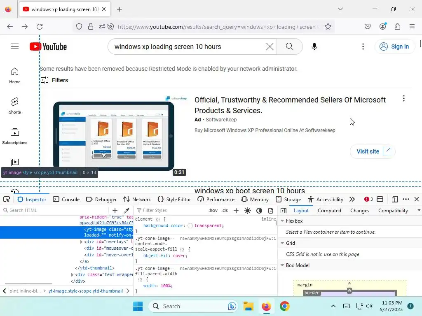The image size is (422, 316).
Task: Click Visit site ad button
Action: click(x=373, y=151)
